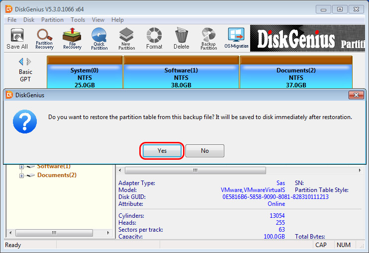This screenshot has width=369, height=253.
Task: Click the 100.0GB capacity value
Action: click(x=274, y=236)
